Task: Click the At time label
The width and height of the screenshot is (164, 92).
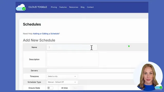Action: (64, 88)
